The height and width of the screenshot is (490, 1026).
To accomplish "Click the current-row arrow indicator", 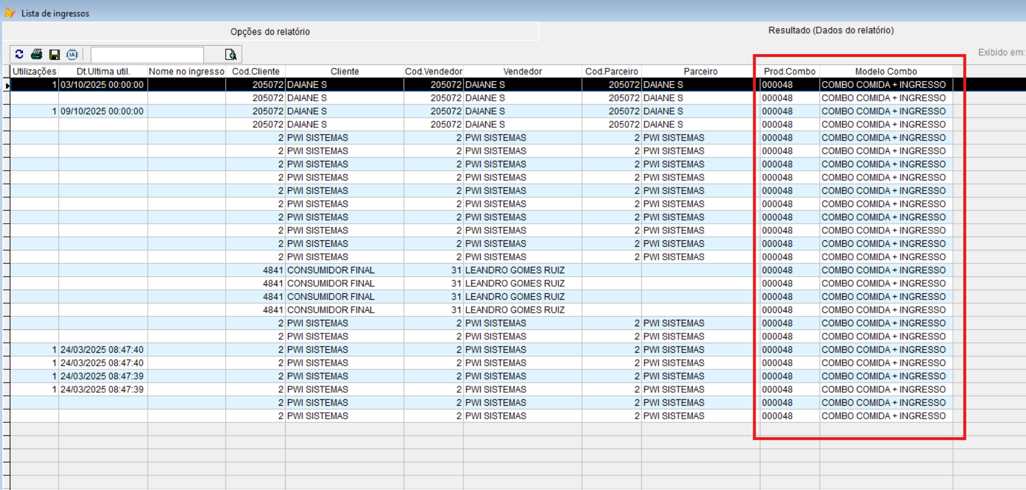I will pyautogui.click(x=7, y=85).
